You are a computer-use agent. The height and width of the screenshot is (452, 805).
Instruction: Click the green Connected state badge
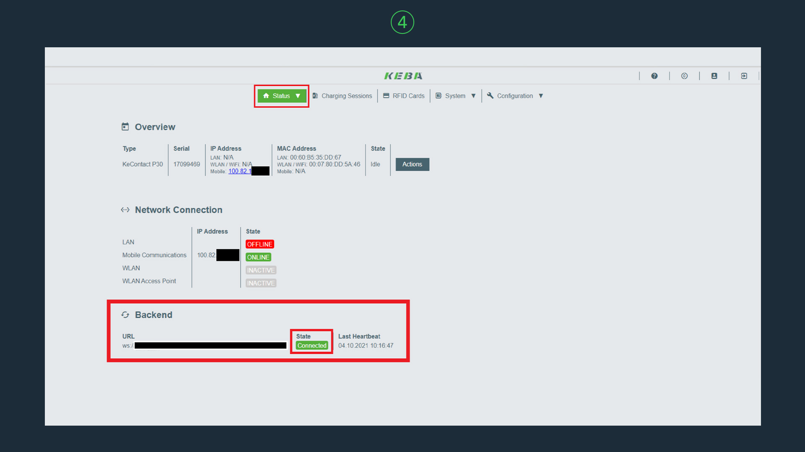(x=312, y=346)
